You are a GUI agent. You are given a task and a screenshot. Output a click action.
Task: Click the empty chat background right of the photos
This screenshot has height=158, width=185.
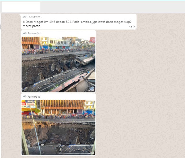(139, 87)
